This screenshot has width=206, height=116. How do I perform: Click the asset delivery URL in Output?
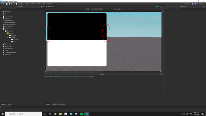pos(79,77)
